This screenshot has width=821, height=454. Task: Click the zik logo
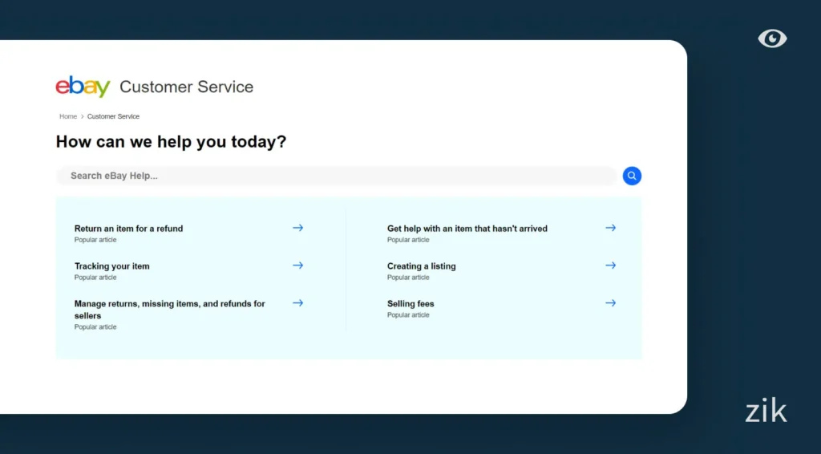coord(765,411)
